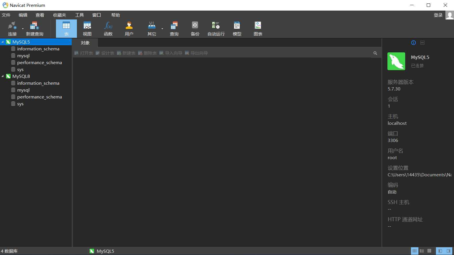Image resolution: width=454 pixels, height=255 pixels.
Task: Click the New Query (新建查询) icon
Action: click(x=34, y=29)
